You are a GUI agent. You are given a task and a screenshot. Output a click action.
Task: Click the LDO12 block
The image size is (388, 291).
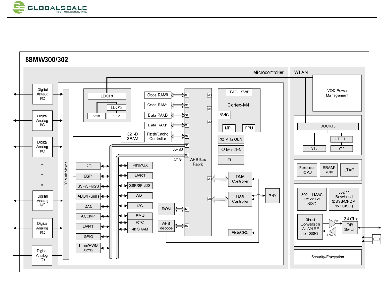pyautogui.click(x=116, y=108)
